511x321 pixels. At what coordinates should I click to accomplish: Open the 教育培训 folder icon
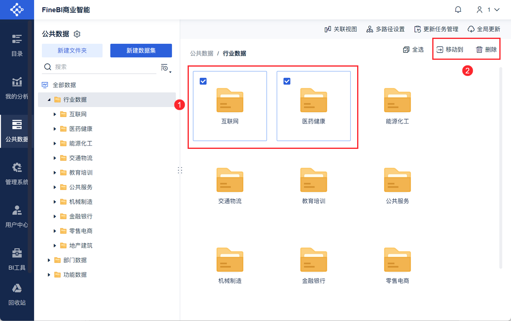point(314,180)
